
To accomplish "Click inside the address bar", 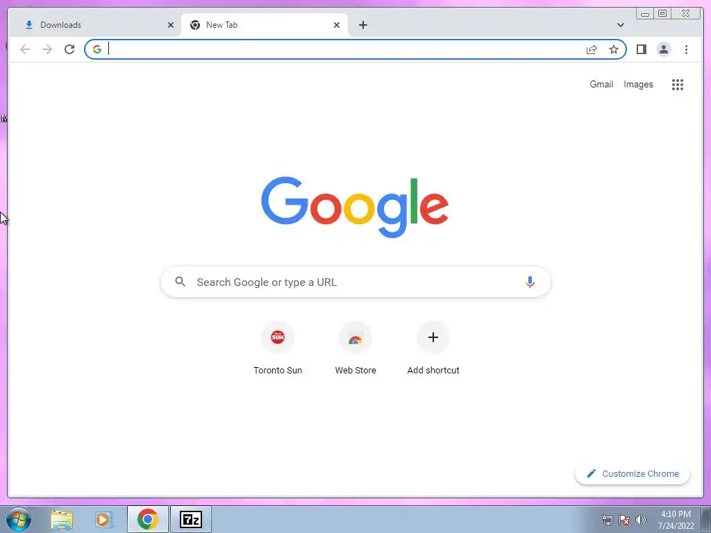I will [x=344, y=49].
